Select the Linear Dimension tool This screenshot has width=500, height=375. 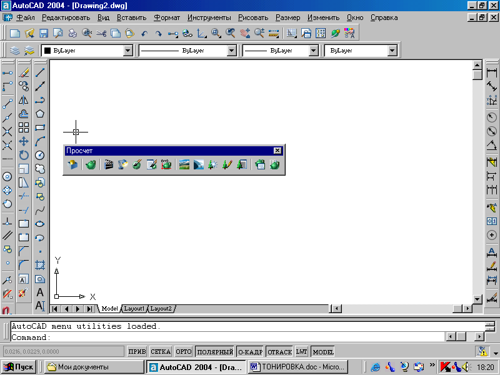492,72
